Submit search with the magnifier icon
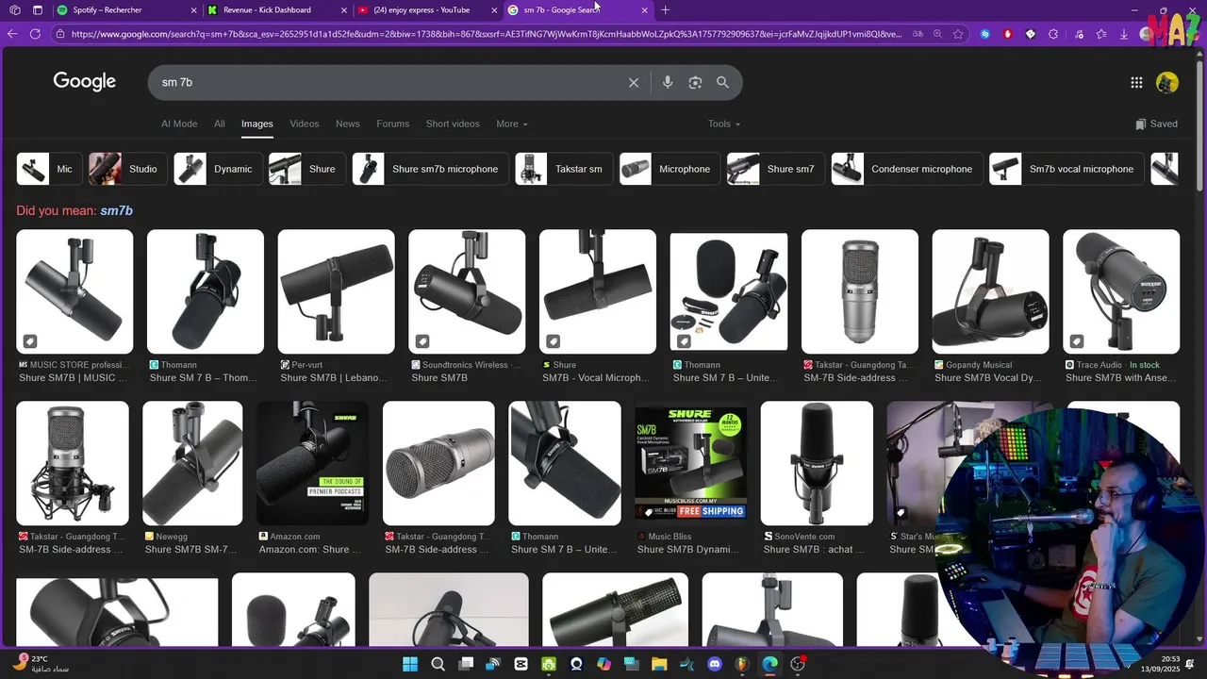The image size is (1207, 679). click(x=722, y=83)
